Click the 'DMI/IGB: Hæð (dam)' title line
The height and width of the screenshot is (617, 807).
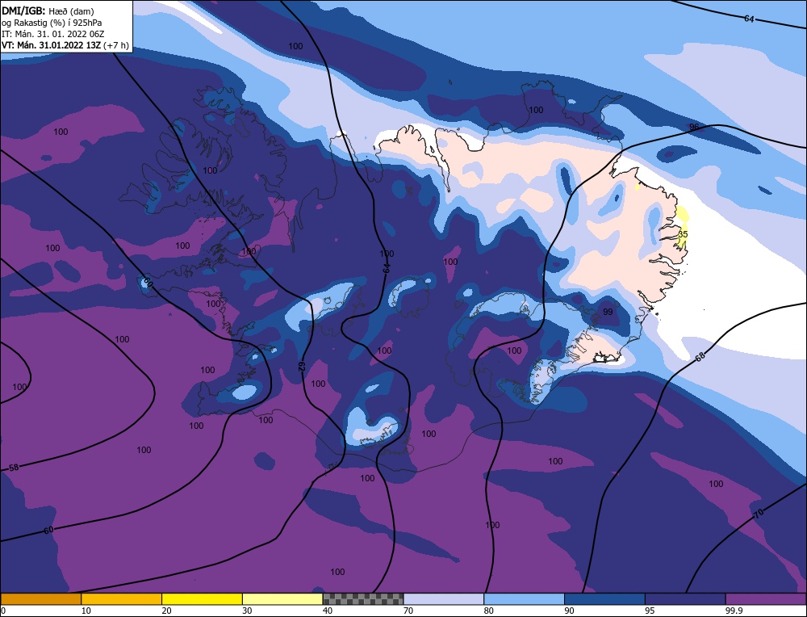pyautogui.click(x=48, y=10)
